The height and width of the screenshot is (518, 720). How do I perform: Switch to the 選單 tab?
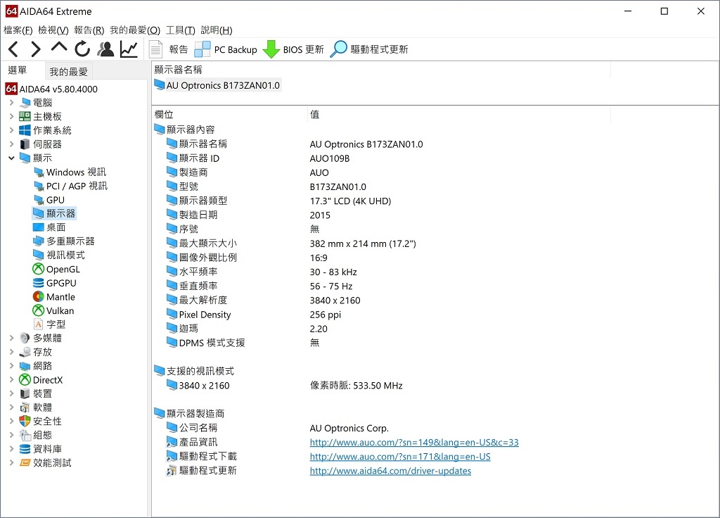[x=18, y=70]
